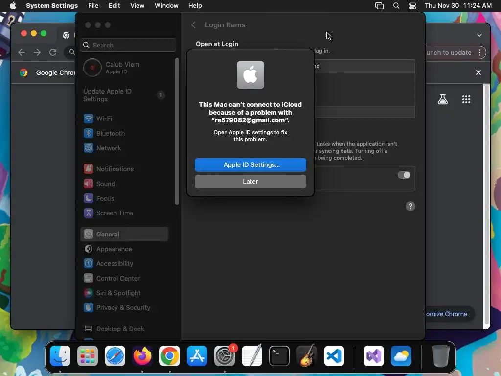
Task: Open Google Chrome from the Dock
Action: 170,356
